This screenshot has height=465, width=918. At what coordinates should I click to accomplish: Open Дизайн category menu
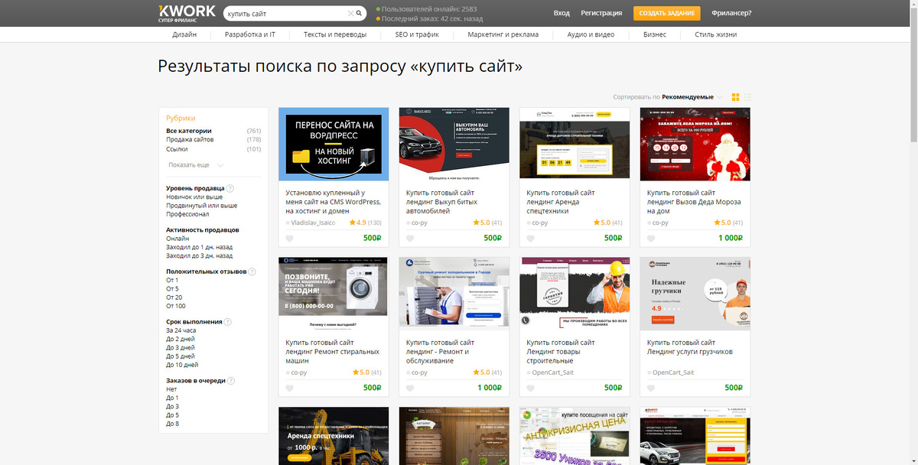click(x=184, y=34)
